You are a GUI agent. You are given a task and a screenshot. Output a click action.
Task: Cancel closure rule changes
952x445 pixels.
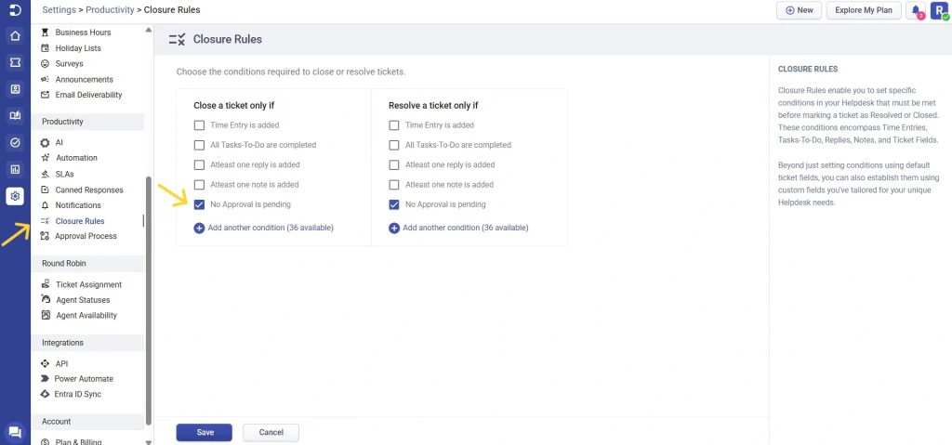click(x=271, y=432)
